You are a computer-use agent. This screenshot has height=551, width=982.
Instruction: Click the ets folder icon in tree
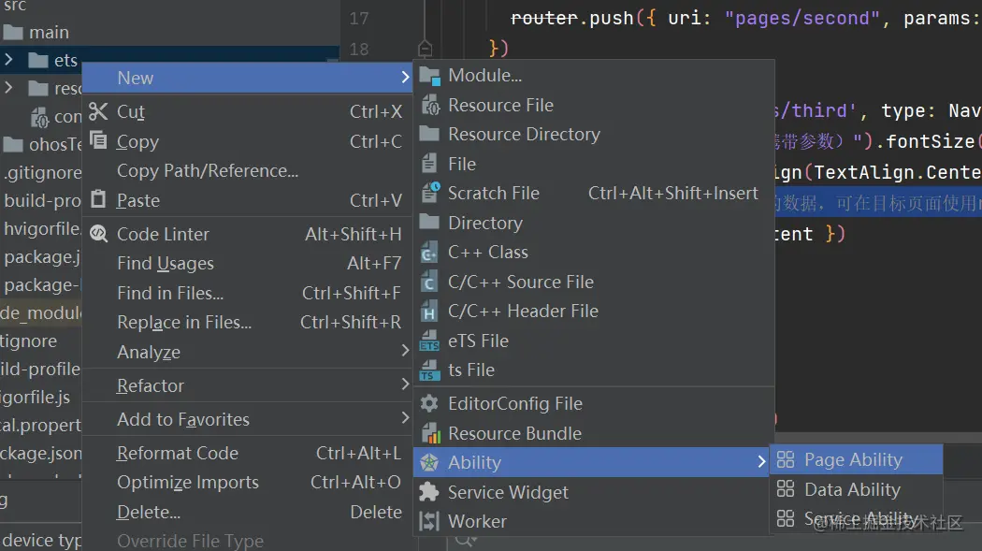tap(38, 61)
